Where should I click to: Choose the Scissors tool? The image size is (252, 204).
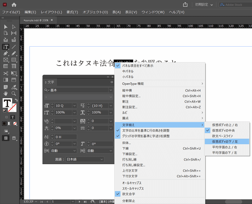tap(6, 73)
